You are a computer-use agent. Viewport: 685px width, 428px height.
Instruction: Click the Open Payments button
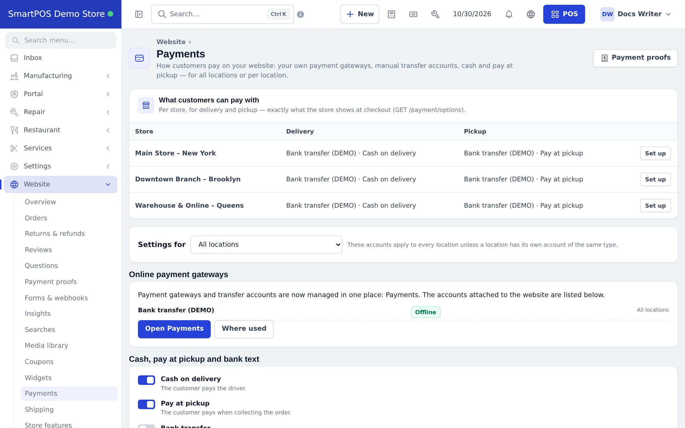pyautogui.click(x=174, y=329)
